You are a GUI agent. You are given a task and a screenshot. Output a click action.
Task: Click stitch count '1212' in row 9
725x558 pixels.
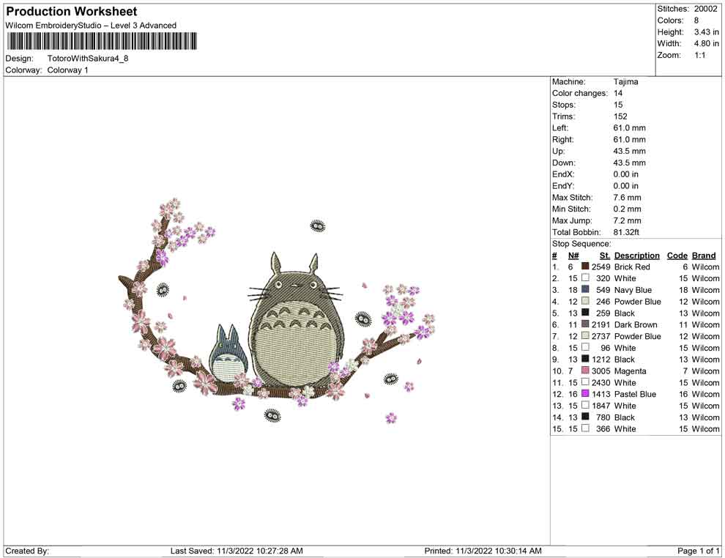(x=601, y=360)
